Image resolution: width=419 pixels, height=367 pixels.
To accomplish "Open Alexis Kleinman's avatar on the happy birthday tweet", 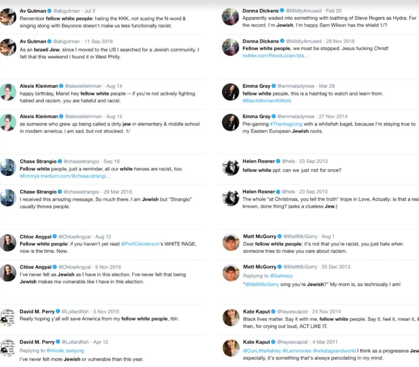I will 8,91.
